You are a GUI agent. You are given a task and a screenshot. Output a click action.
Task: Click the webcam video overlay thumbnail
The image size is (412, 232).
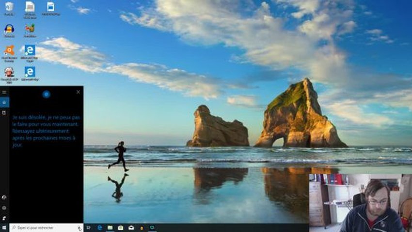click(x=361, y=203)
